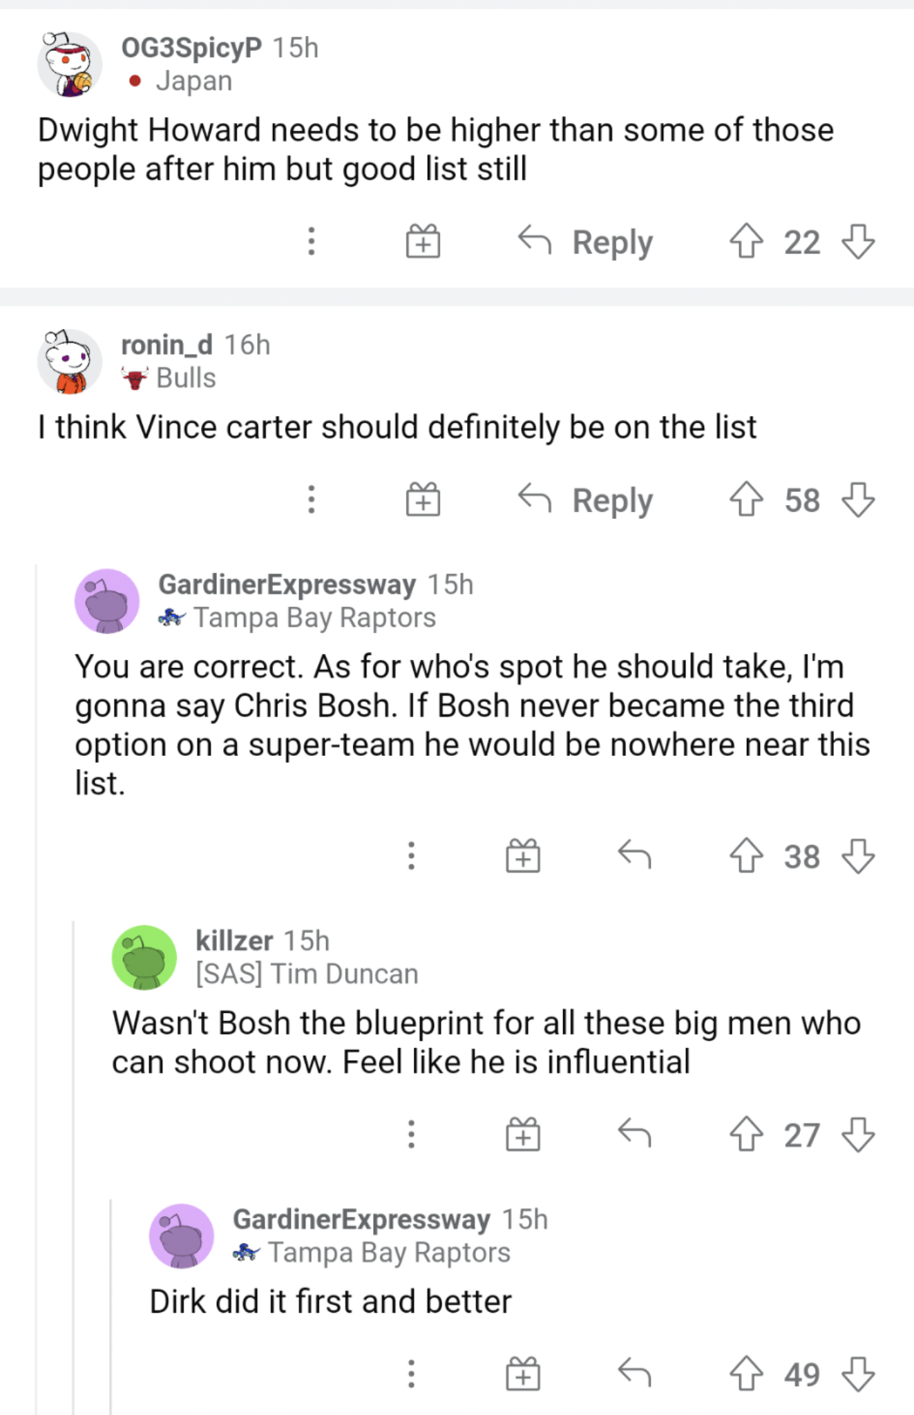The height and width of the screenshot is (1415, 914).
Task: Give award to ronin_d's comment
Action: 423,500
